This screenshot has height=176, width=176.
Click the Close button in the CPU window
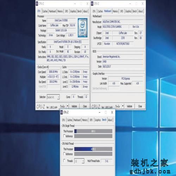pos(85,106)
